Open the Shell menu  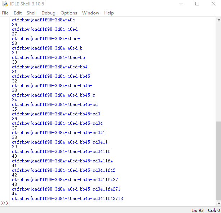31,13
